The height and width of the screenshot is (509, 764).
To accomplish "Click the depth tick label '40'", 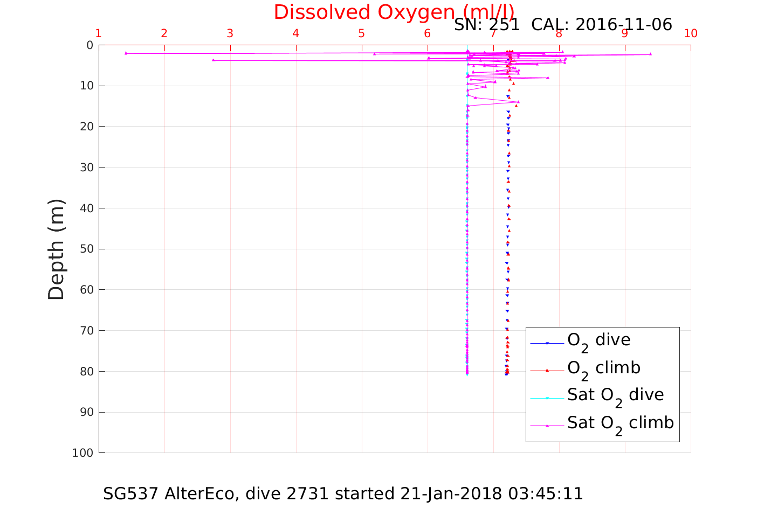I will pos(87,208).
